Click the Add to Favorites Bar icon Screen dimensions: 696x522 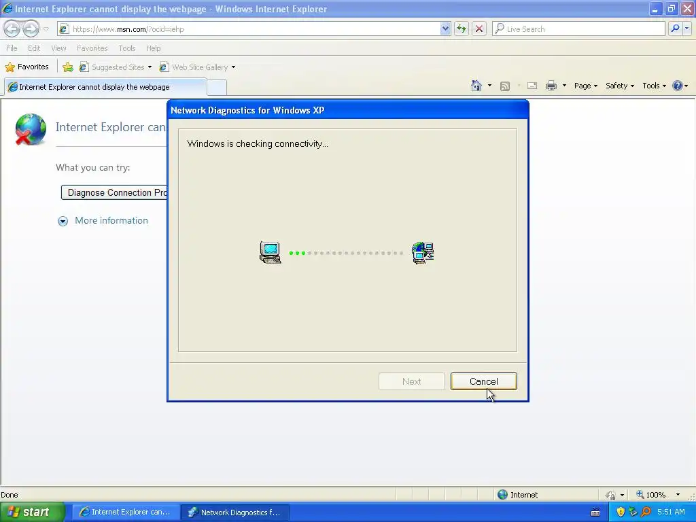click(x=68, y=67)
